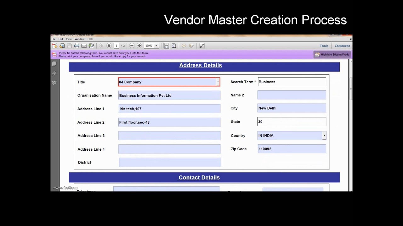
Task: Open the Help menu
Action: 90,39
